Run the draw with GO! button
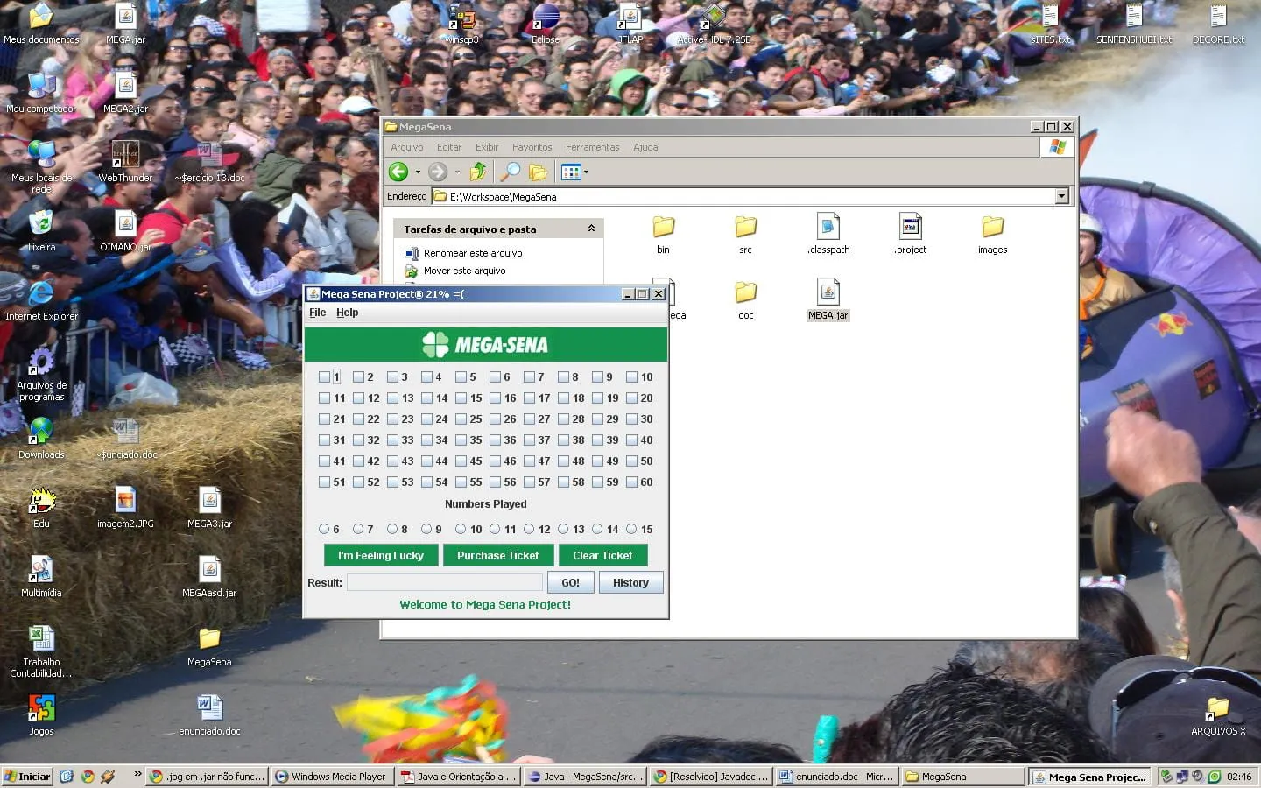This screenshot has width=1261, height=788. (571, 582)
